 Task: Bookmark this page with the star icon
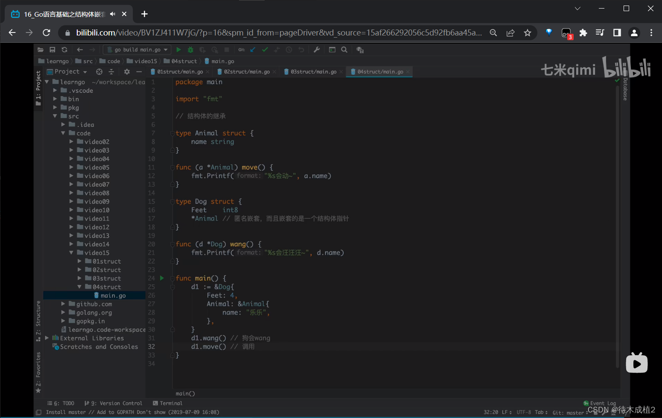point(528,32)
